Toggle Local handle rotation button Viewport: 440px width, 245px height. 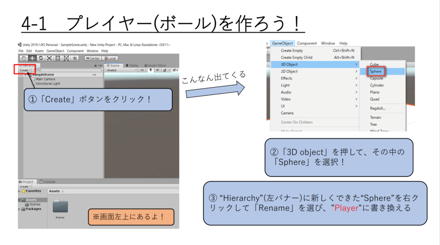click(x=110, y=58)
